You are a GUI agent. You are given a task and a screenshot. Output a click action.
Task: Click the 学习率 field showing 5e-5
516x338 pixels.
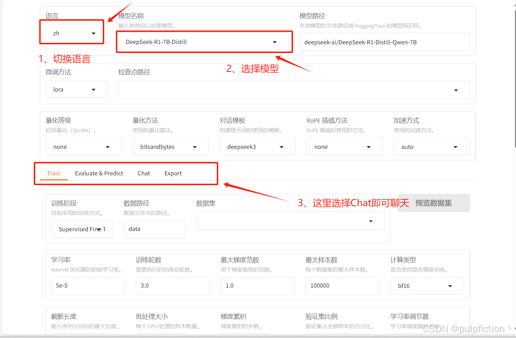pos(88,286)
